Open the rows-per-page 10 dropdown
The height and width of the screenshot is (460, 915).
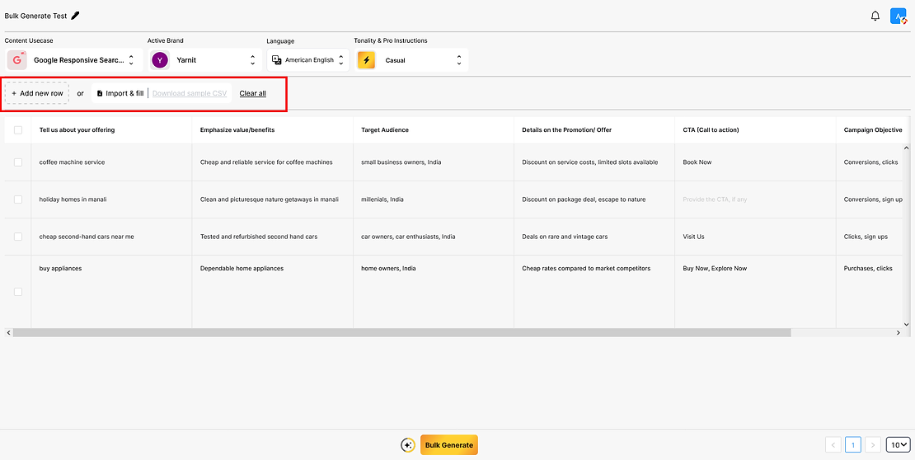coord(898,445)
